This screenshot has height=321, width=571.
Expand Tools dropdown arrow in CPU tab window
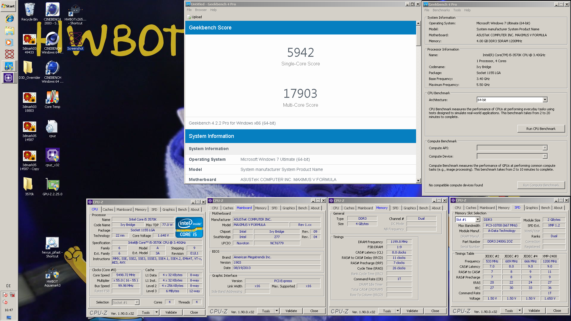click(157, 312)
